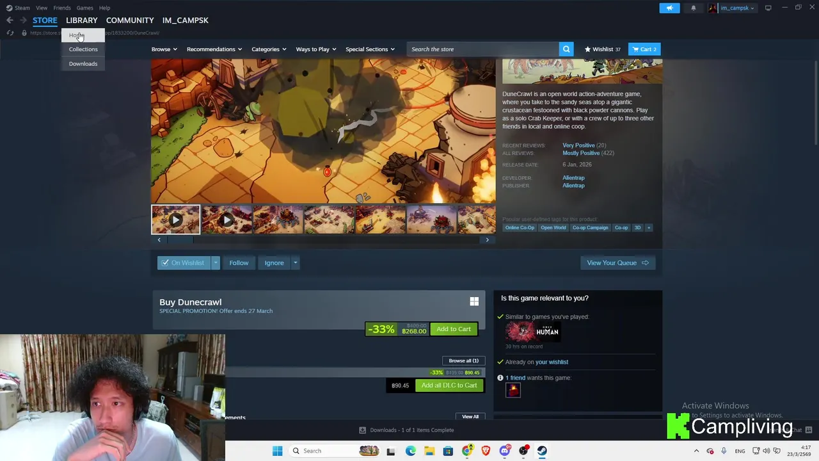819x461 pixels.
Task: Click the Ignore button
Action: 274,263
